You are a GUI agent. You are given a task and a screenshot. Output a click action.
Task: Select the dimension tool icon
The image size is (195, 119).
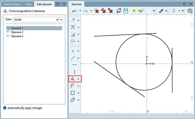[73, 41]
